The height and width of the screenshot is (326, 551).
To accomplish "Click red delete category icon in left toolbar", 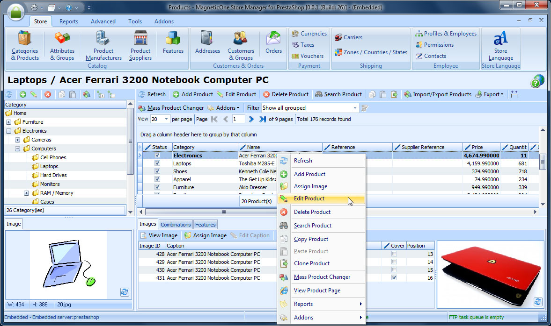I will 48,94.
